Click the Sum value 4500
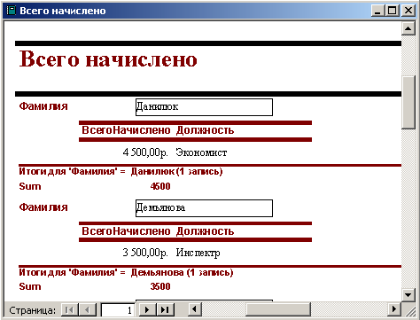 (x=160, y=186)
